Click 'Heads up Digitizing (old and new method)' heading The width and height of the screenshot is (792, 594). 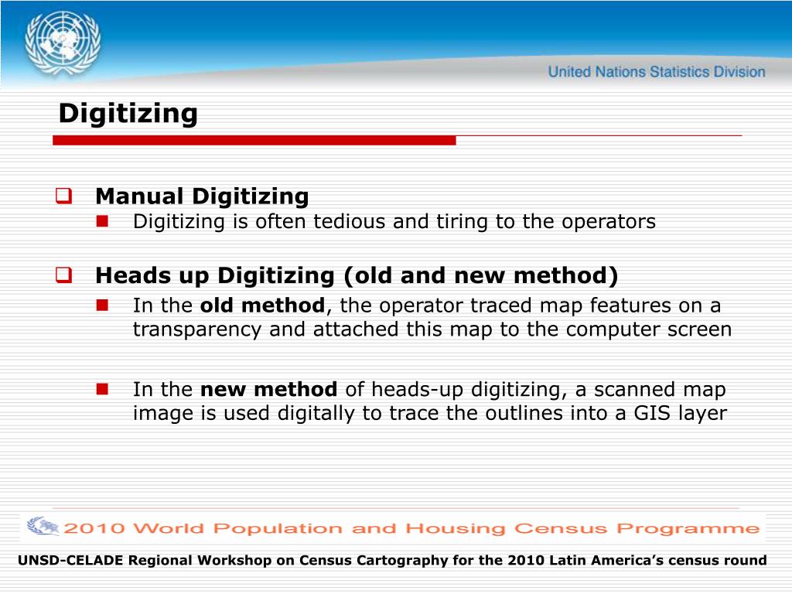pos(357,276)
